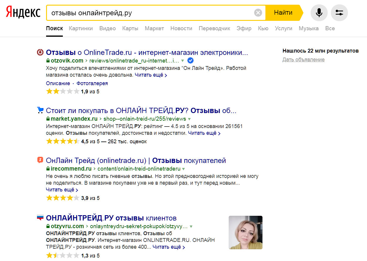
Task: Open the Отзывы о OnlineTrade.ru result title
Action: (x=147, y=53)
